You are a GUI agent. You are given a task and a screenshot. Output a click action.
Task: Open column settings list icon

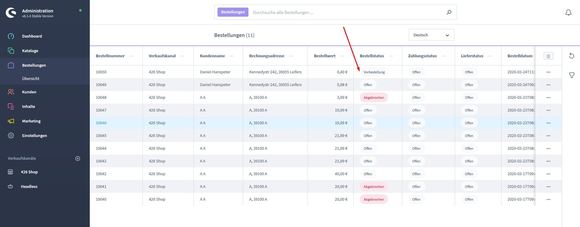pyautogui.click(x=548, y=56)
